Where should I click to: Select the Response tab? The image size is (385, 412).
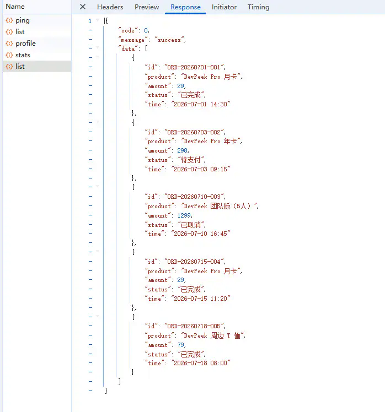(x=185, y=7)
